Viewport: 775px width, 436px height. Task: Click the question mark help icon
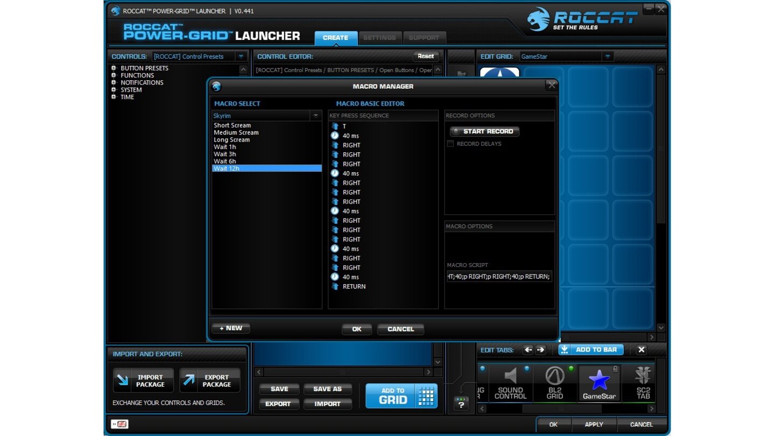coord(461,403)
